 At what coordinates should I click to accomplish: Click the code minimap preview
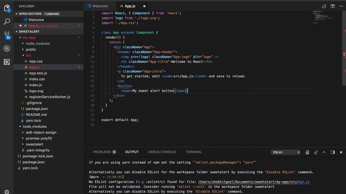click(323, 17)
